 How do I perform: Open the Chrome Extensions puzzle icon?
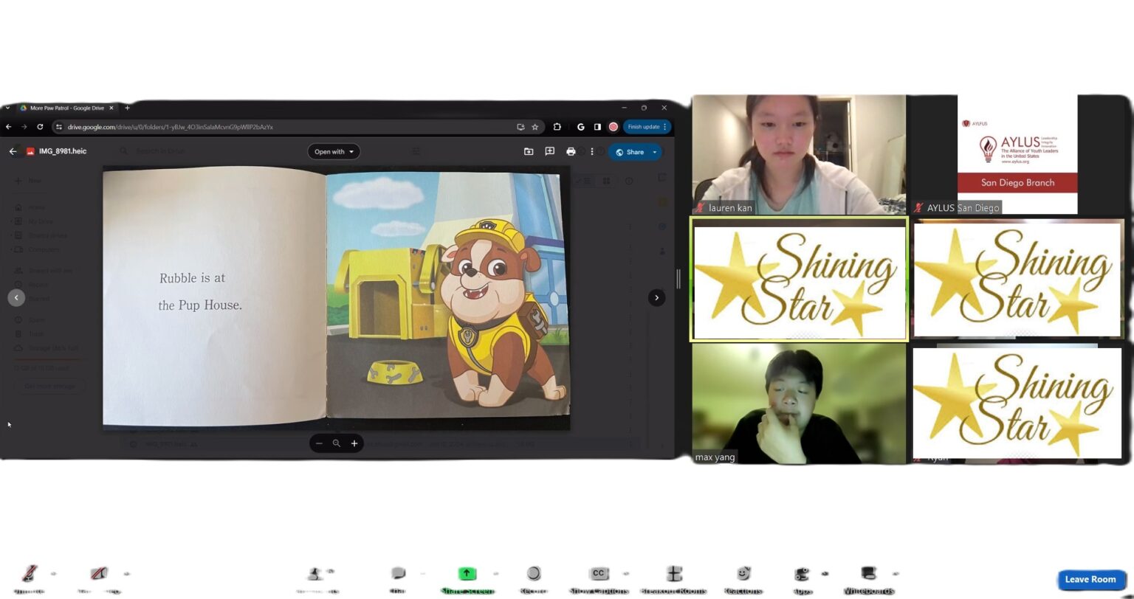click(557, 127)
